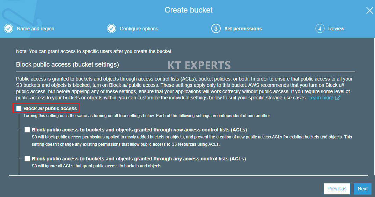This screenshot has width=375, height=197.
Task: Go to the Name and region step
Action: click(35, 29)
